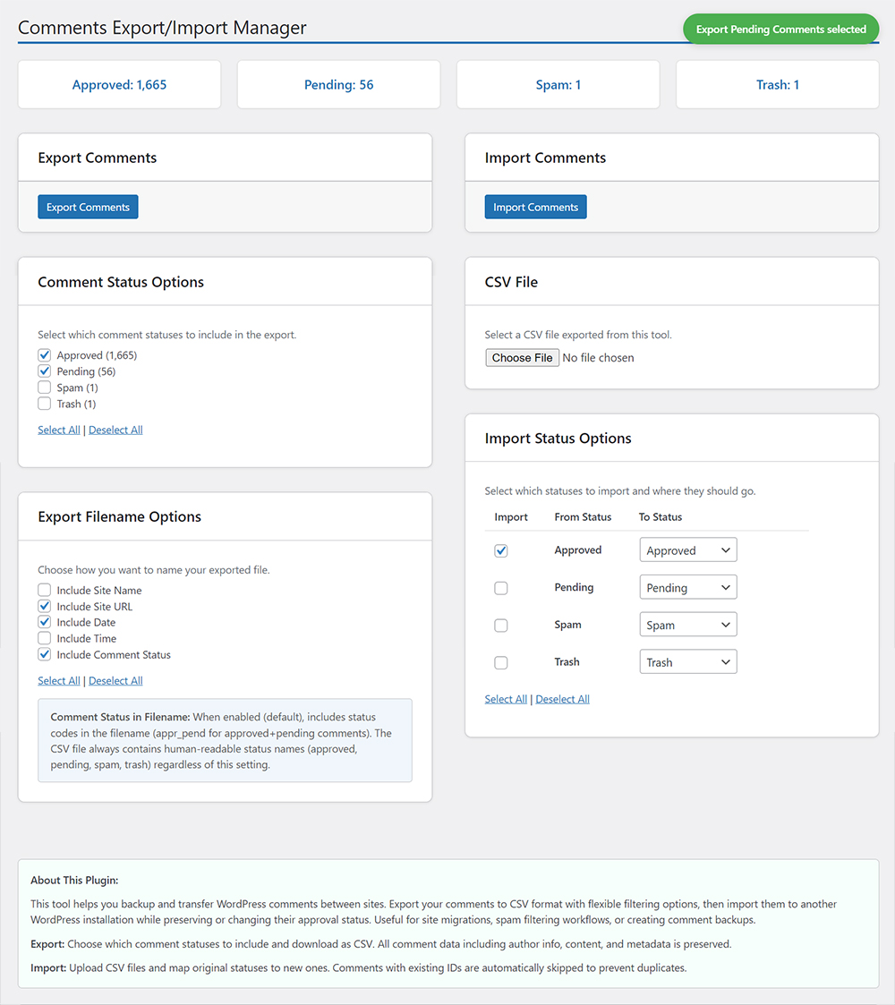Click the Comment Status in Filename note
The width and height of the screenshot is (895, 1005).
225,740
